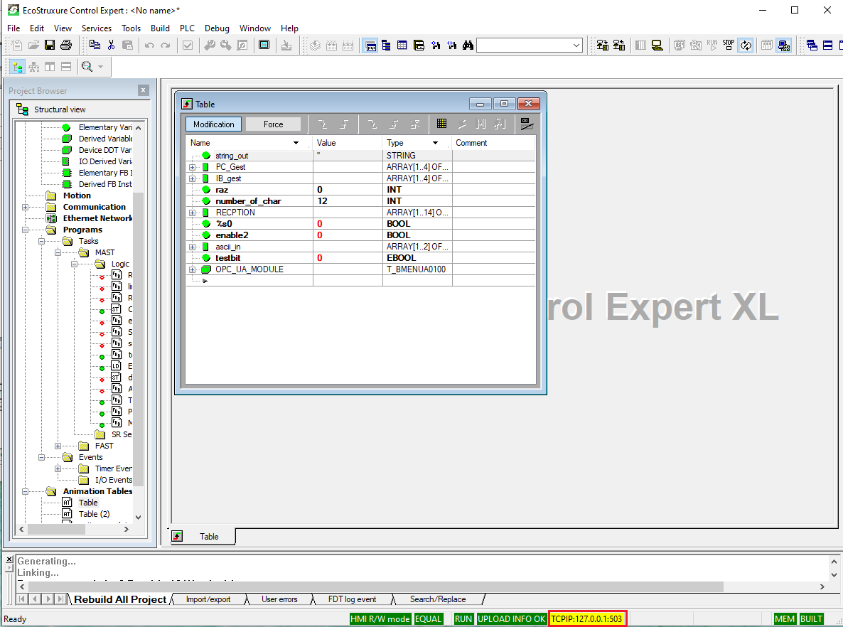The height and width of the screenshot is (627, 843).
Task: Open the Data Editor table icon
Action: click(402, 45)
